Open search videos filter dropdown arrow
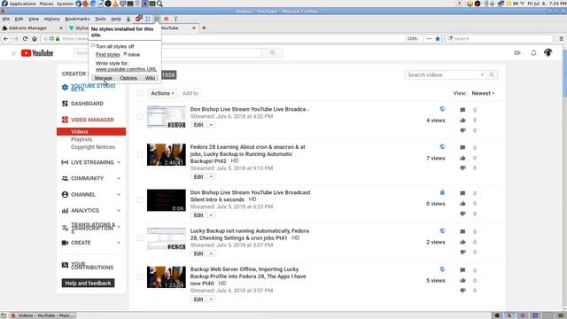 pyautogui.click(x=482, y=74)
